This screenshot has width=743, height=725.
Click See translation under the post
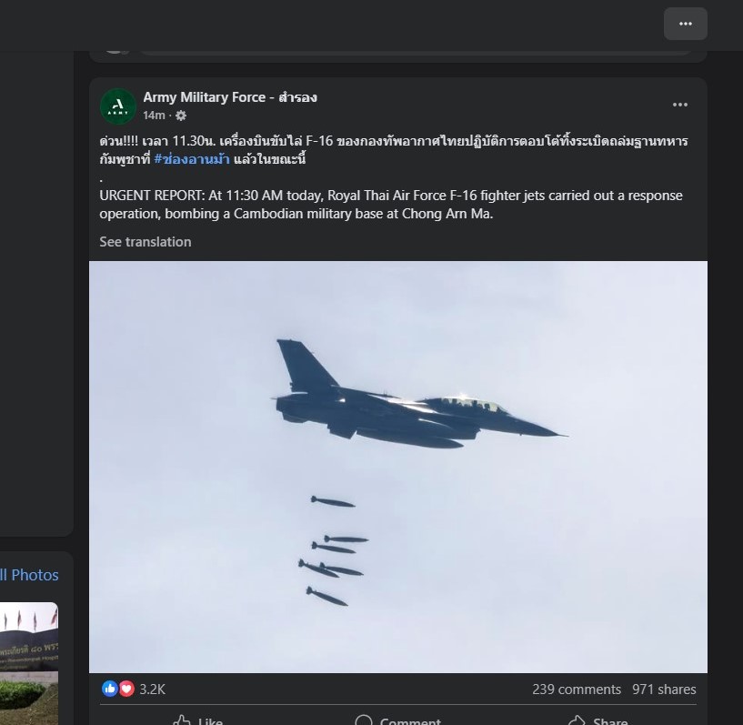pos(146,242)
